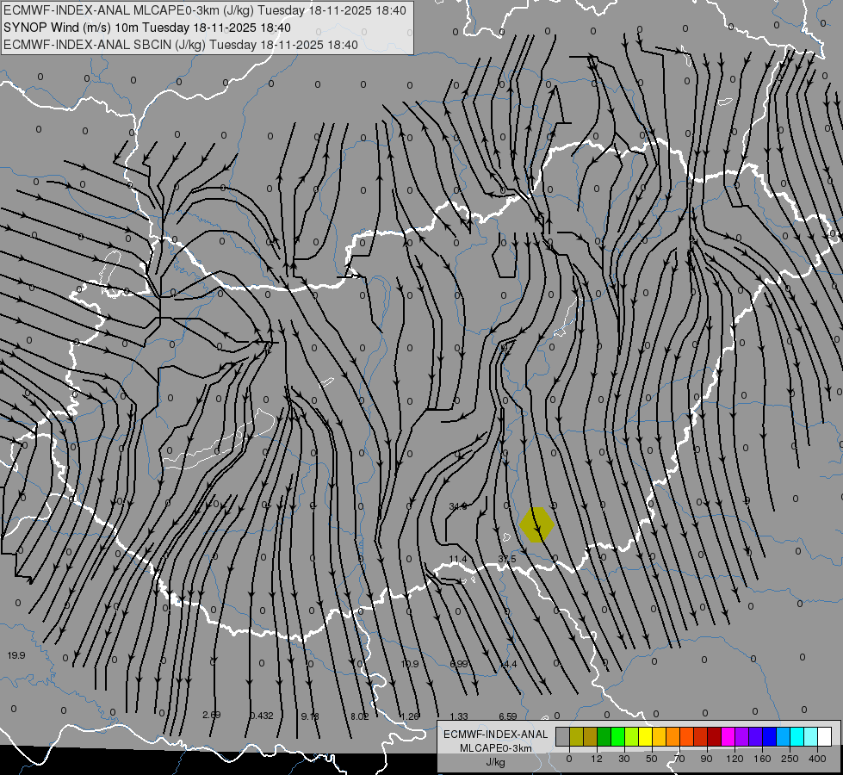
Task: Click the white swatch in the legend
Action: click(824, 736)
